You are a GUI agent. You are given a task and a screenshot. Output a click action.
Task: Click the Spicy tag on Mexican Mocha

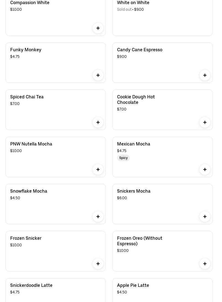pos(123,158)
